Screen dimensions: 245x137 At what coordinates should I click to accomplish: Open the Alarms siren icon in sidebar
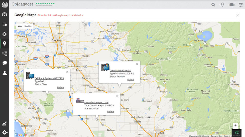click(4, 34)
